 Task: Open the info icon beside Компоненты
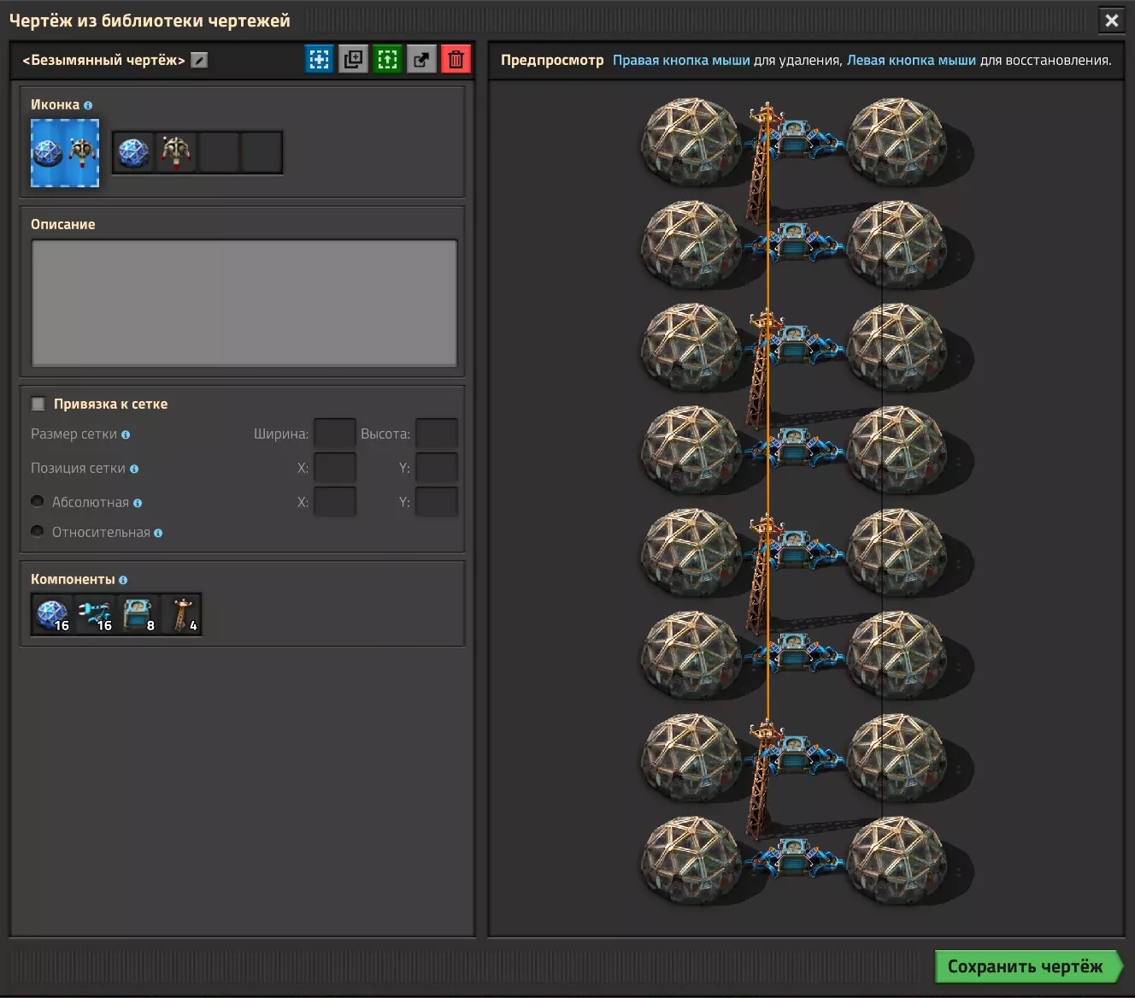click(123, 580)
